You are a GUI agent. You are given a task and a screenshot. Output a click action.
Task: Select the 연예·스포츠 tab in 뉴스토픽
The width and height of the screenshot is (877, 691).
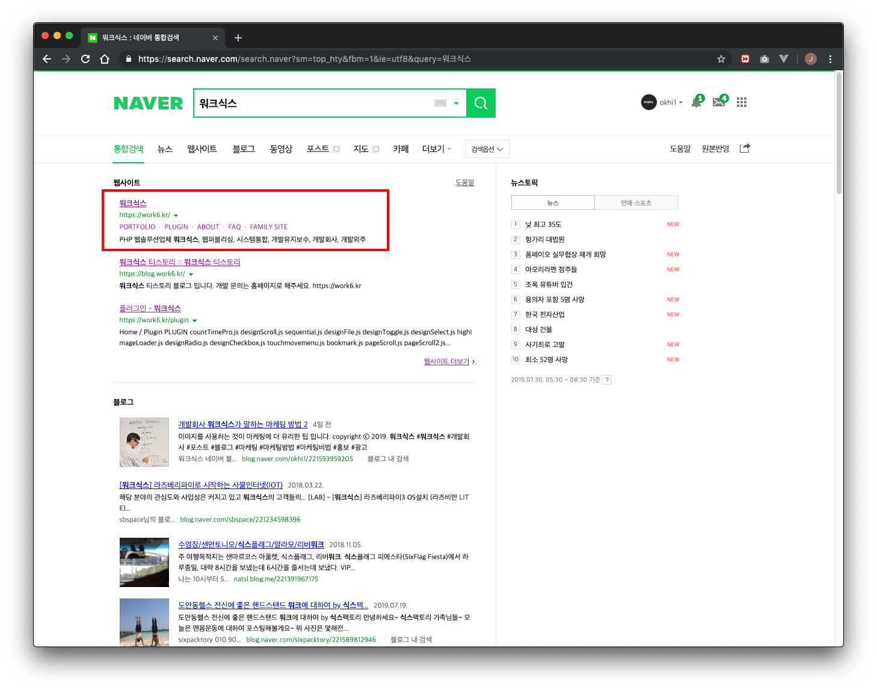pyautogui.click(x=636, y=202)
